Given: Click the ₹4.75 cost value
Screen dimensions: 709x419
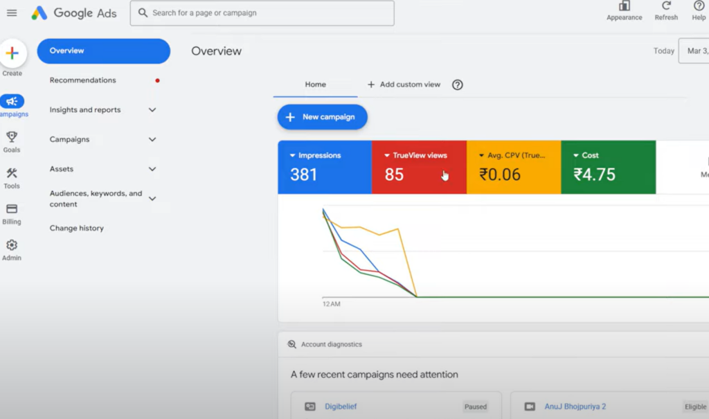Looking at the screenshot, I should pyautogui.click(x=594, y=175).
